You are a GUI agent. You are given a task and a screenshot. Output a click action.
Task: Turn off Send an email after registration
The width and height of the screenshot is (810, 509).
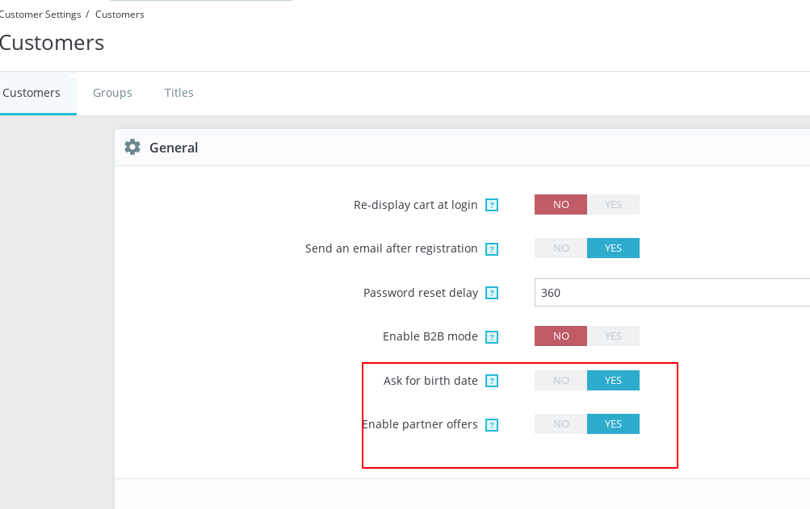click(x=560, y=248)
